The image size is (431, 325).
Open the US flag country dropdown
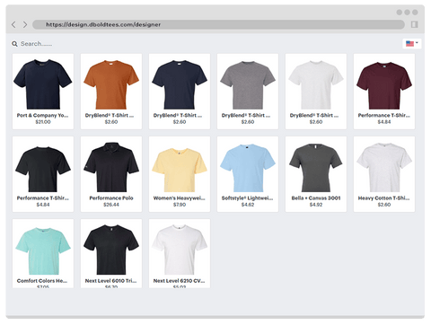point(411,43)
